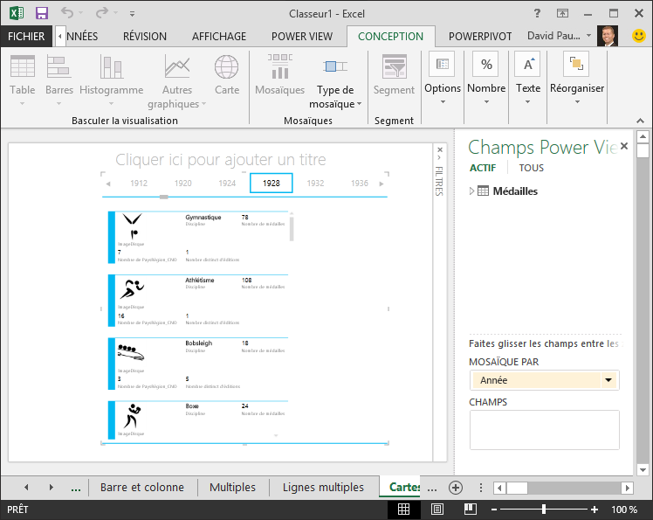Click the tile strip scroll handle
This screenshot has height=520, width=653.
tap(164, 197)
